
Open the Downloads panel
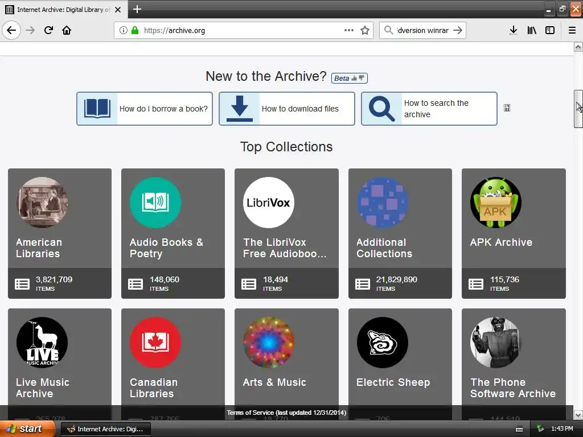click(513, 30)
